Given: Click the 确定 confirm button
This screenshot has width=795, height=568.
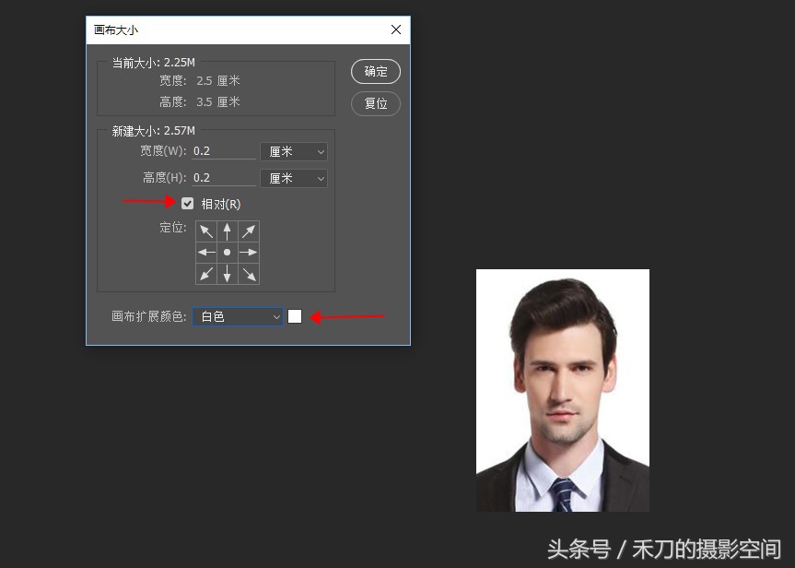Looking at the screenshot, I should coord(375,71).
